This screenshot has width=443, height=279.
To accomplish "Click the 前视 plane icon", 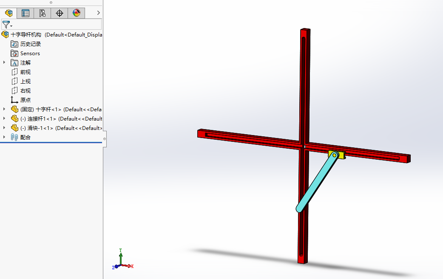I will click(x=14, y=72).
